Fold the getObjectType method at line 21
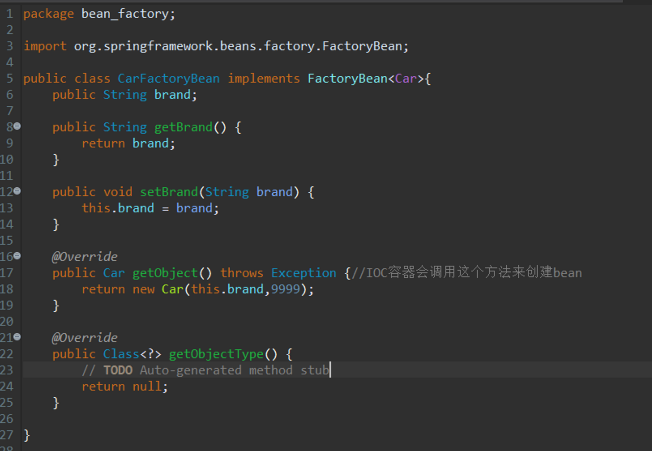The width and height of the screenshot is (652, 451). coord(17,337)
